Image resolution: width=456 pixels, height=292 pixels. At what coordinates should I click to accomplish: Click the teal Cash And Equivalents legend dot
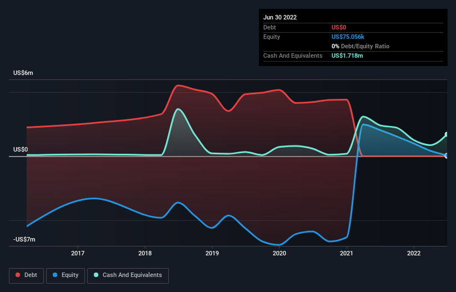[96, 275]
